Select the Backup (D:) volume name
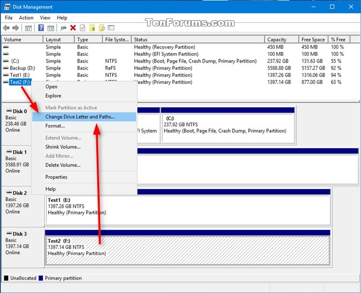This screenshot has height=293, width=361. [22, 68]
